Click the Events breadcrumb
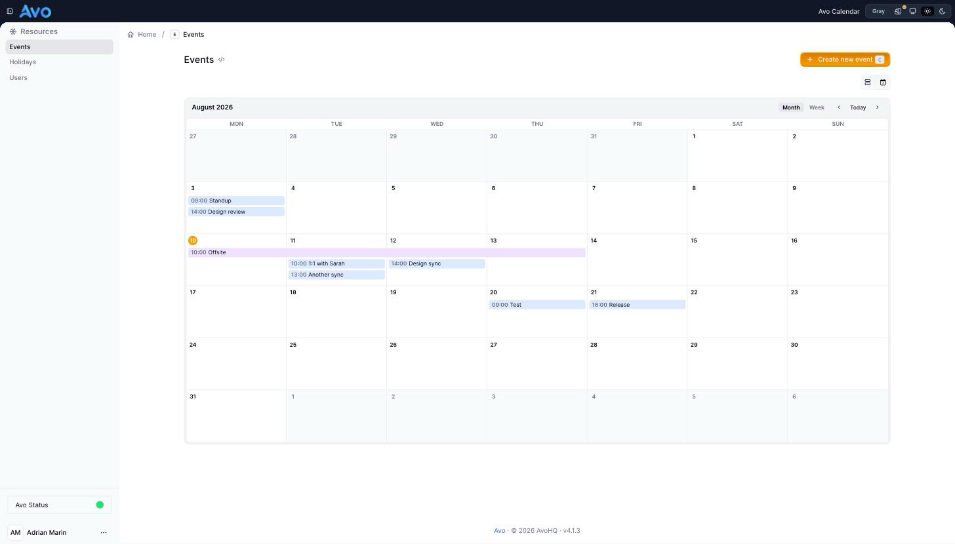The height and width of the screenshot is (544, 955). point(193,34)
